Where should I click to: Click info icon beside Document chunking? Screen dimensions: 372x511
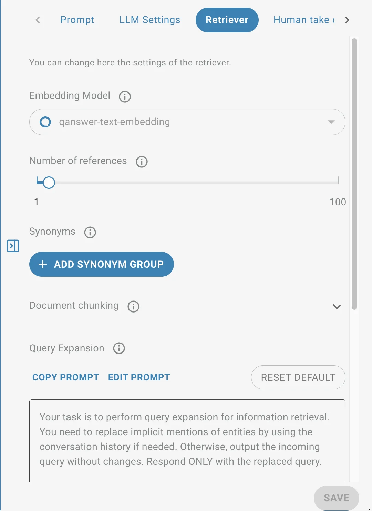tap(133, 306)
